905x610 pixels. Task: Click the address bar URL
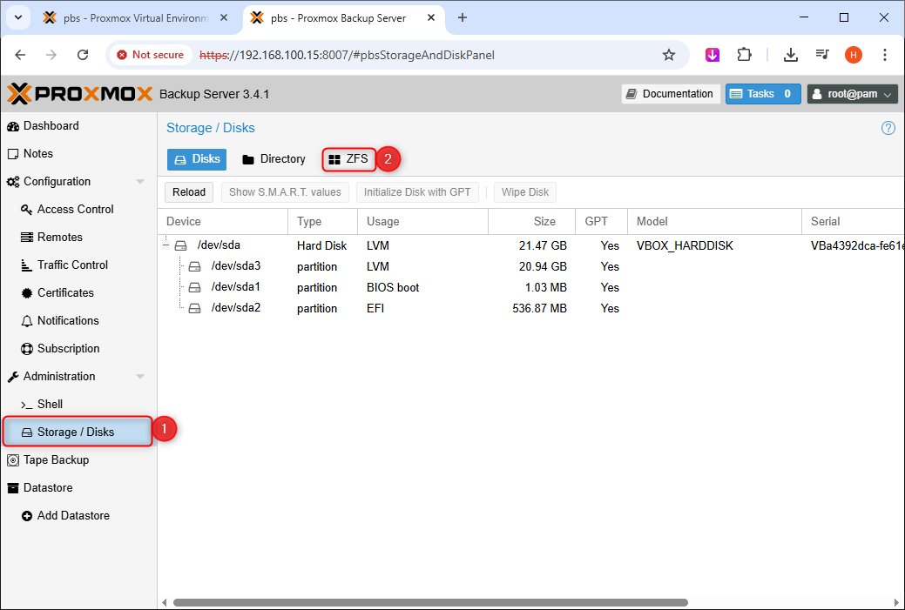(x=347, y=55)
